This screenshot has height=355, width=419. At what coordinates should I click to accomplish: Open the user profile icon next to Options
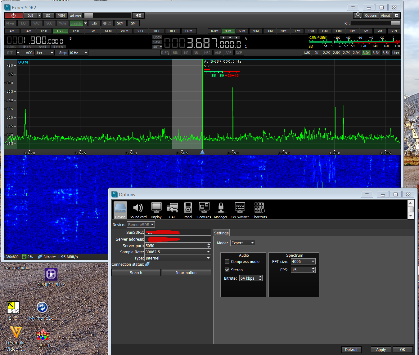pyautogui.click(x=358, y=16)
